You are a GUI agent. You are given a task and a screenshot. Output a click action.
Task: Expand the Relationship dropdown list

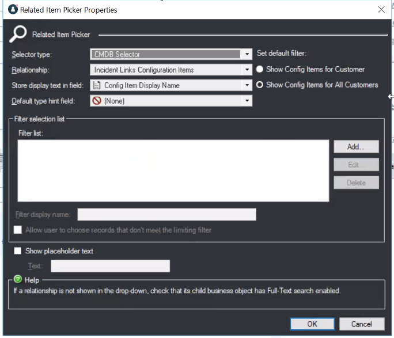coord(247,70)
